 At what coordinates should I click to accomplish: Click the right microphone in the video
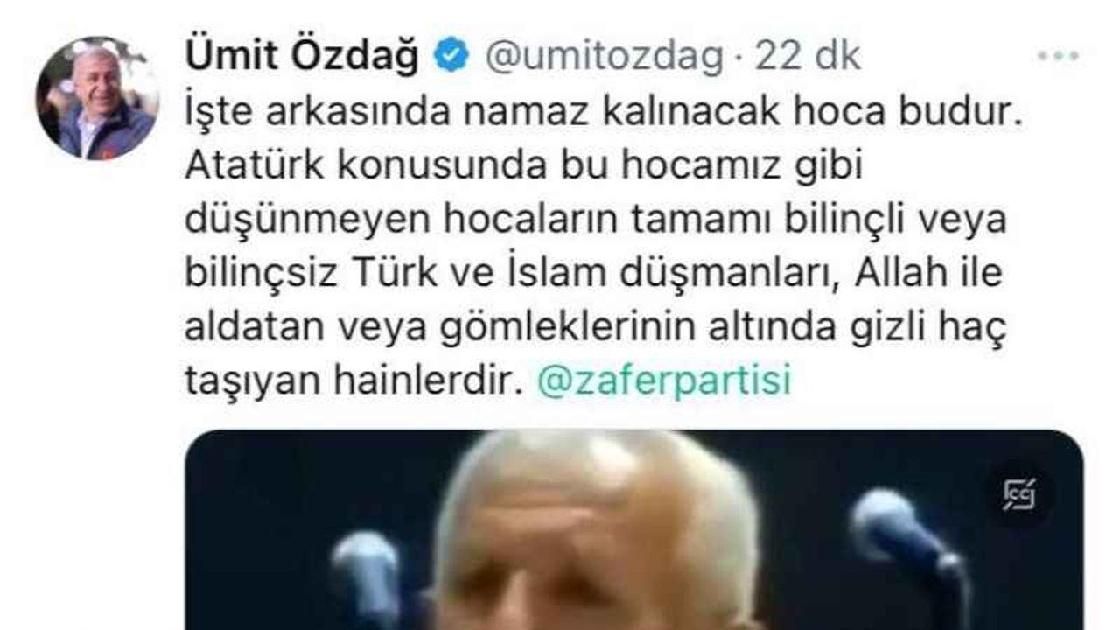(910, 551)
